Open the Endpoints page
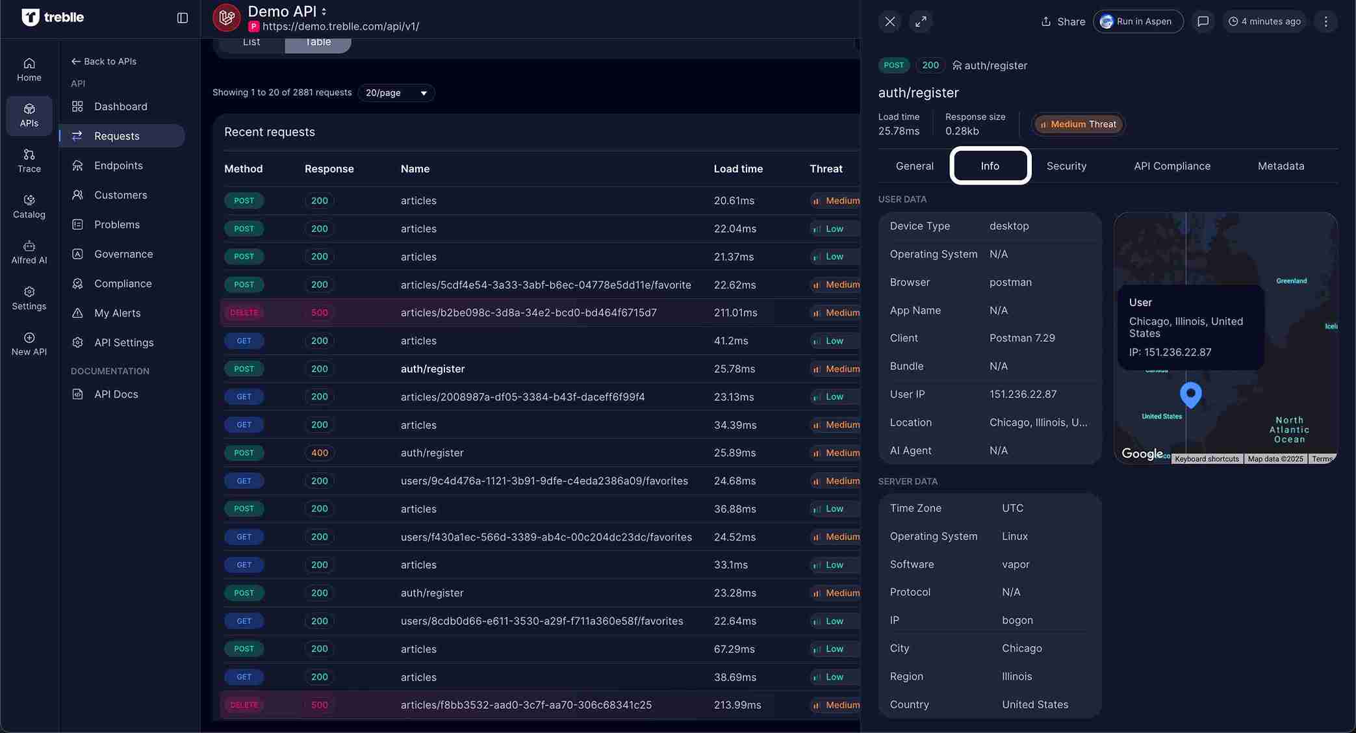This screenshot has height=733, width=1356. tap(118, 165)
